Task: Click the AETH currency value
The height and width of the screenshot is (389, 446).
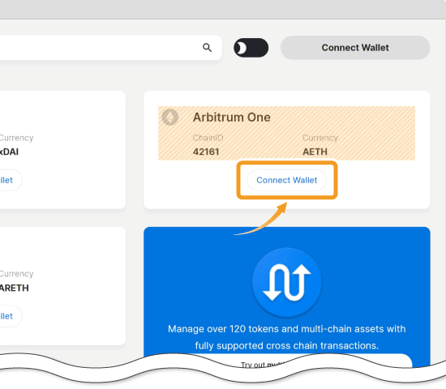Action: pyautogui.click(x=315, y=152)
